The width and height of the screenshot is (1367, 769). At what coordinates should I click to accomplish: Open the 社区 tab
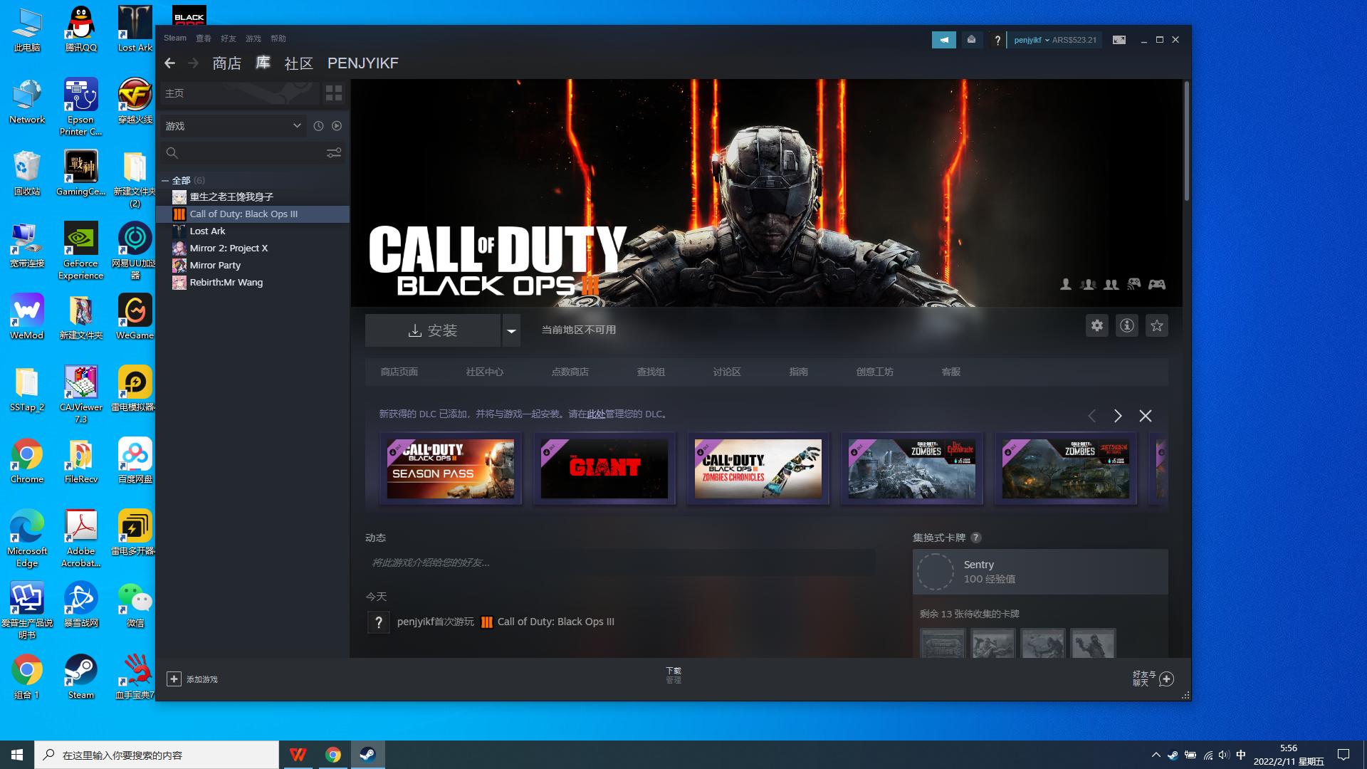299,63
